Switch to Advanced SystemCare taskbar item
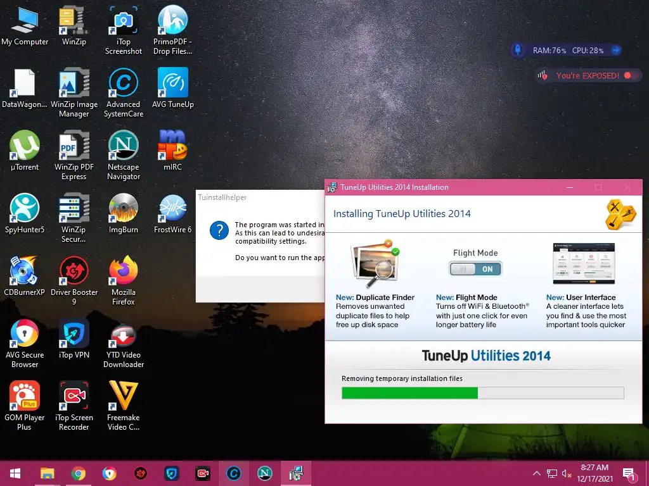The image size is (649, 486). coord(233,473)
